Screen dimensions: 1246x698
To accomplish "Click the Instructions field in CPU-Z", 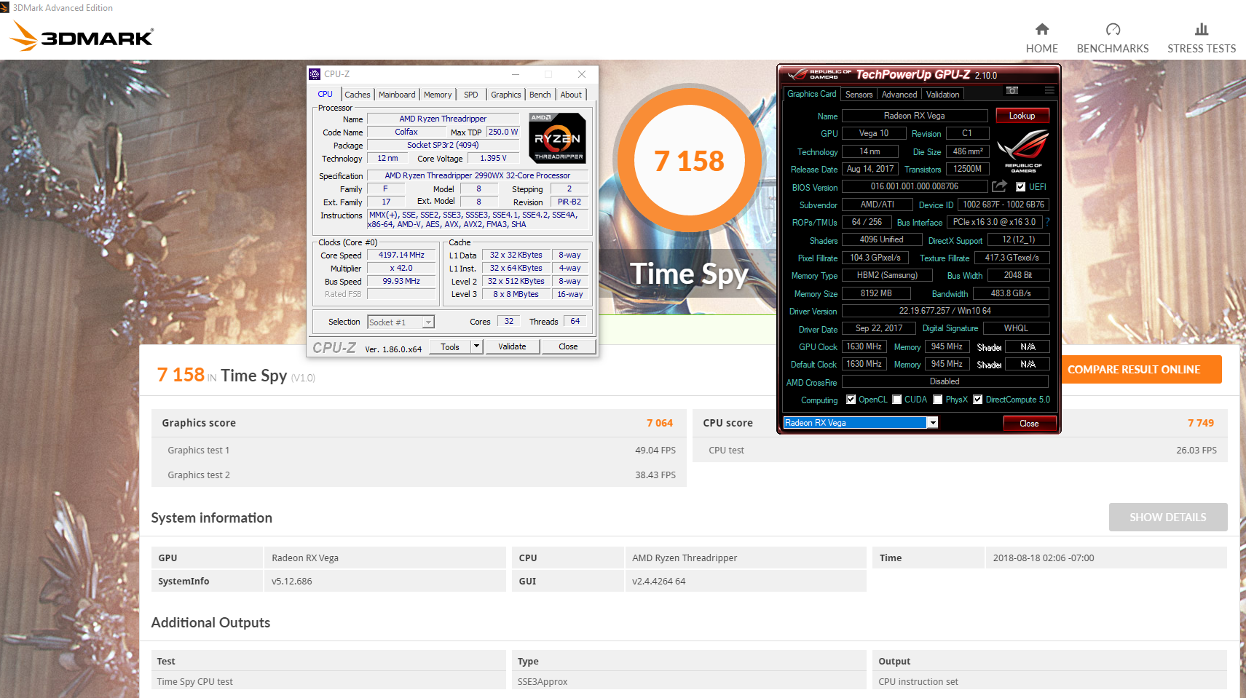I will (478, 220).
